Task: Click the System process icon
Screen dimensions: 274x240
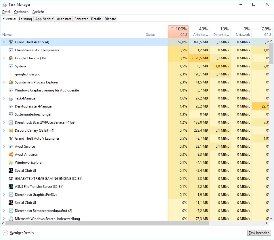Action: (x=11, y=66)
